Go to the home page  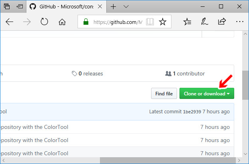pos(62,22)
